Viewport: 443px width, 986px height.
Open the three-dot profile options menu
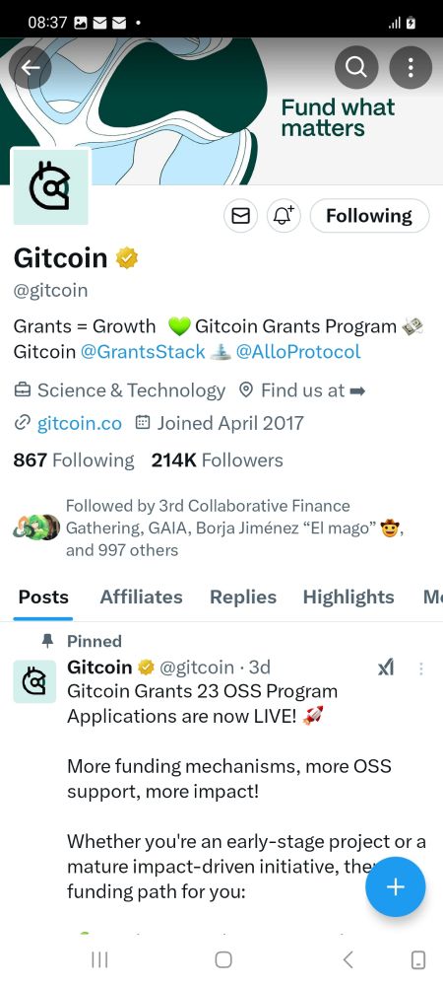coord(411,67)
